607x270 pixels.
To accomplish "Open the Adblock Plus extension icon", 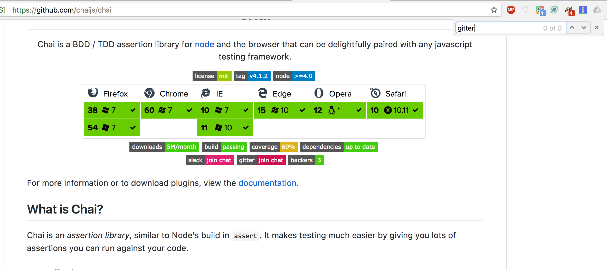I will pyautogui.click(x=511, y=10).
